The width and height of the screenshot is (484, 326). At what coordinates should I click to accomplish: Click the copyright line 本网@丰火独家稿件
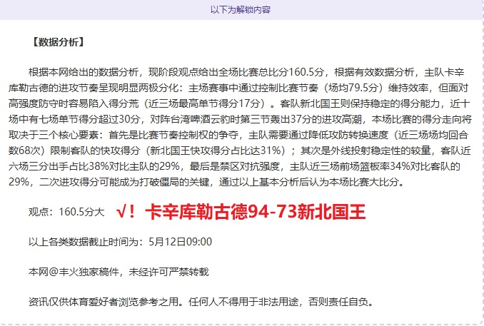119,272
